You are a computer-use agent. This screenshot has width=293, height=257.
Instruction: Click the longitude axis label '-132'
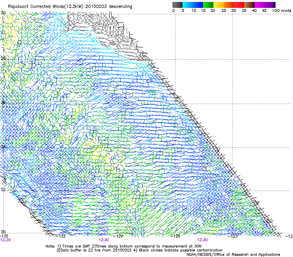point(61,236)
